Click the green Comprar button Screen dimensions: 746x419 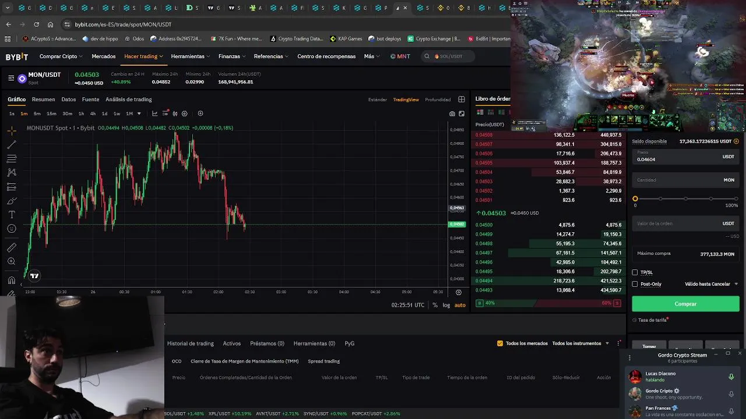click(685, 304)
